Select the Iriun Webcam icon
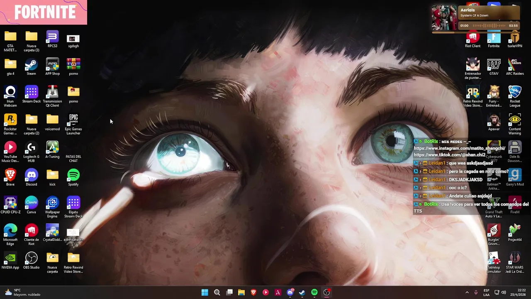 (x=10, y=97)
